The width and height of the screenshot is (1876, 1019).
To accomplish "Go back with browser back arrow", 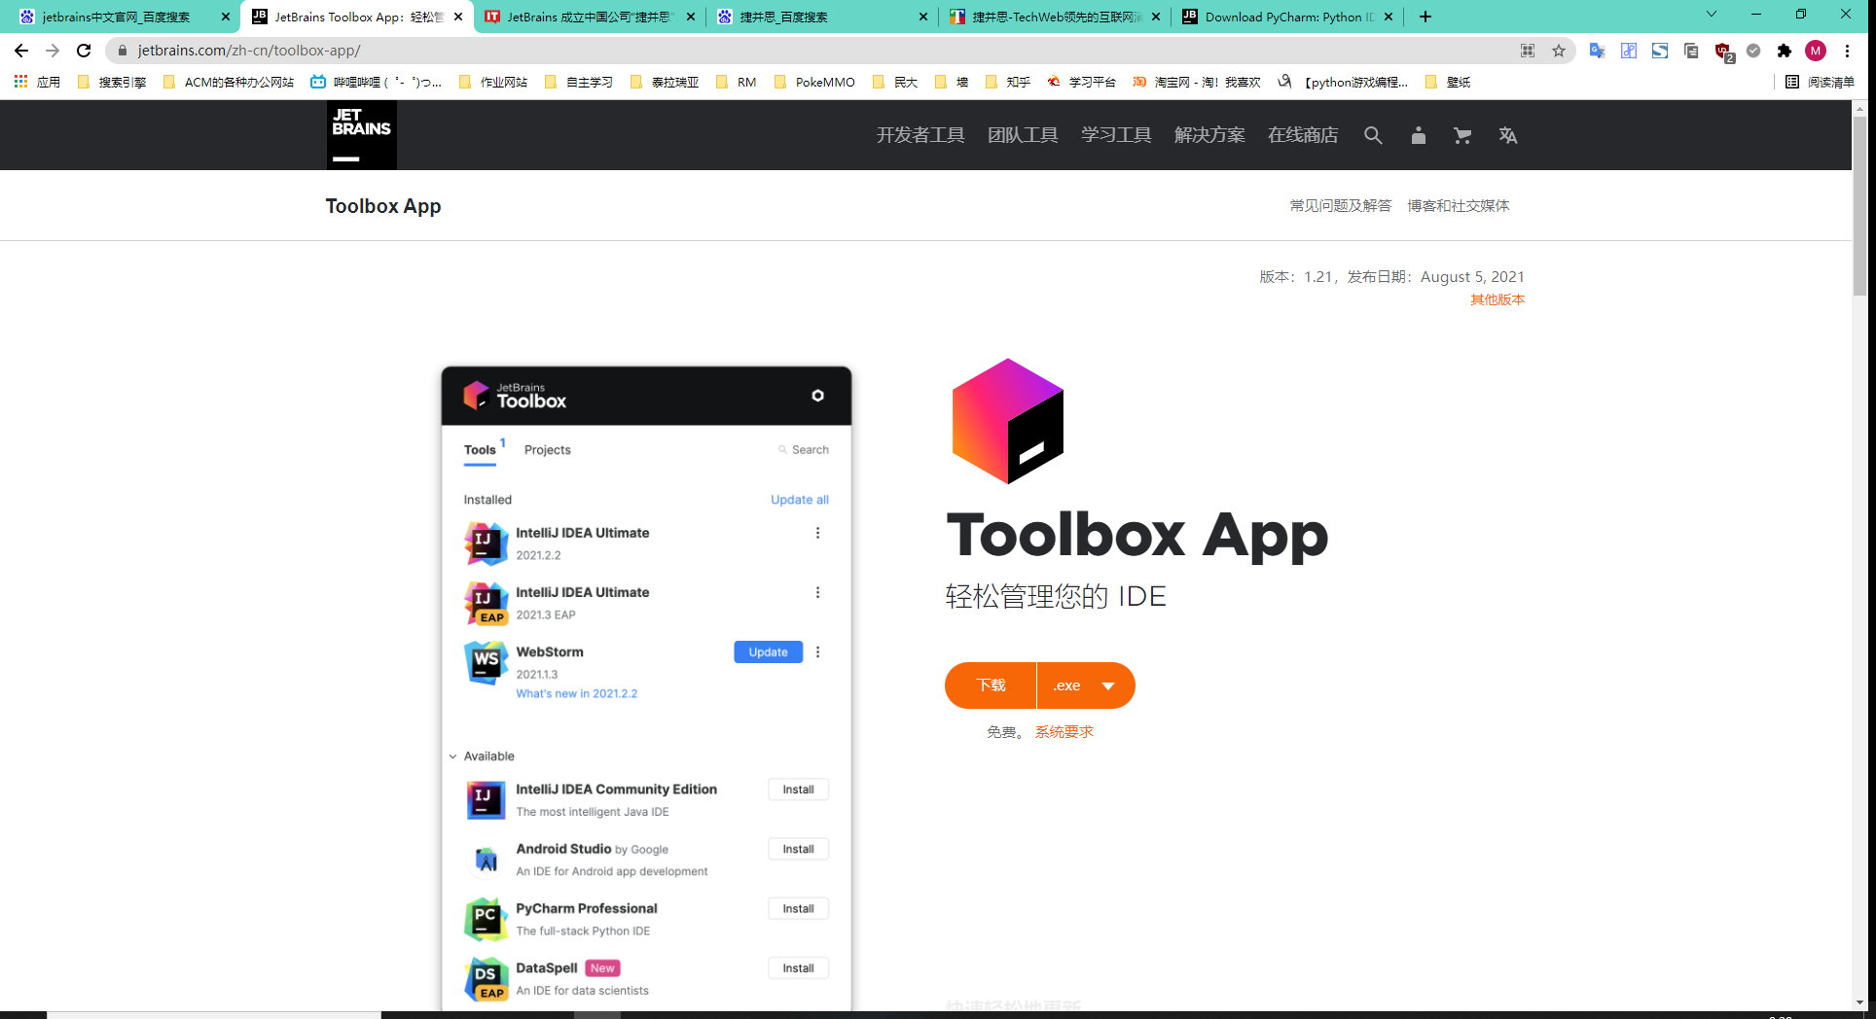I will pos(21,51).
